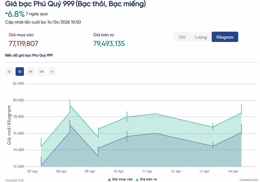Click the teal triangle legend marker
The height and width of the screenshot is (182, 260).
point(137,180)
